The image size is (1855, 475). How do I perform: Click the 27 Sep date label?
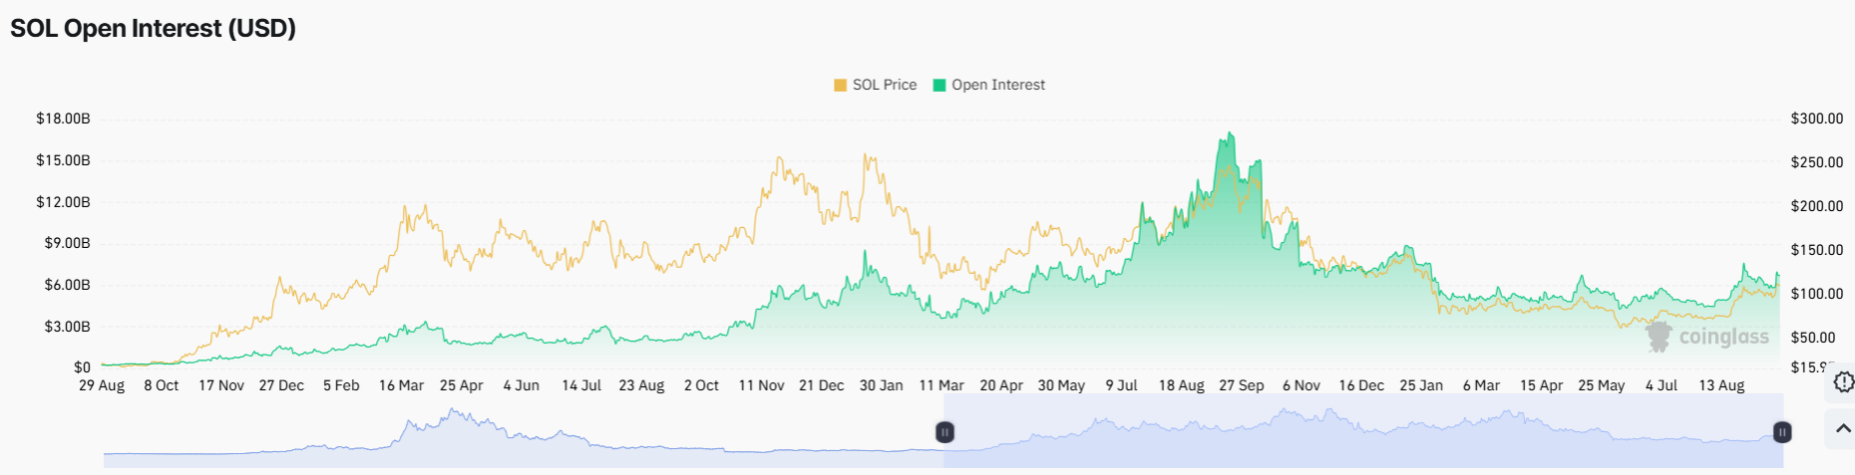pos(1242,385)
